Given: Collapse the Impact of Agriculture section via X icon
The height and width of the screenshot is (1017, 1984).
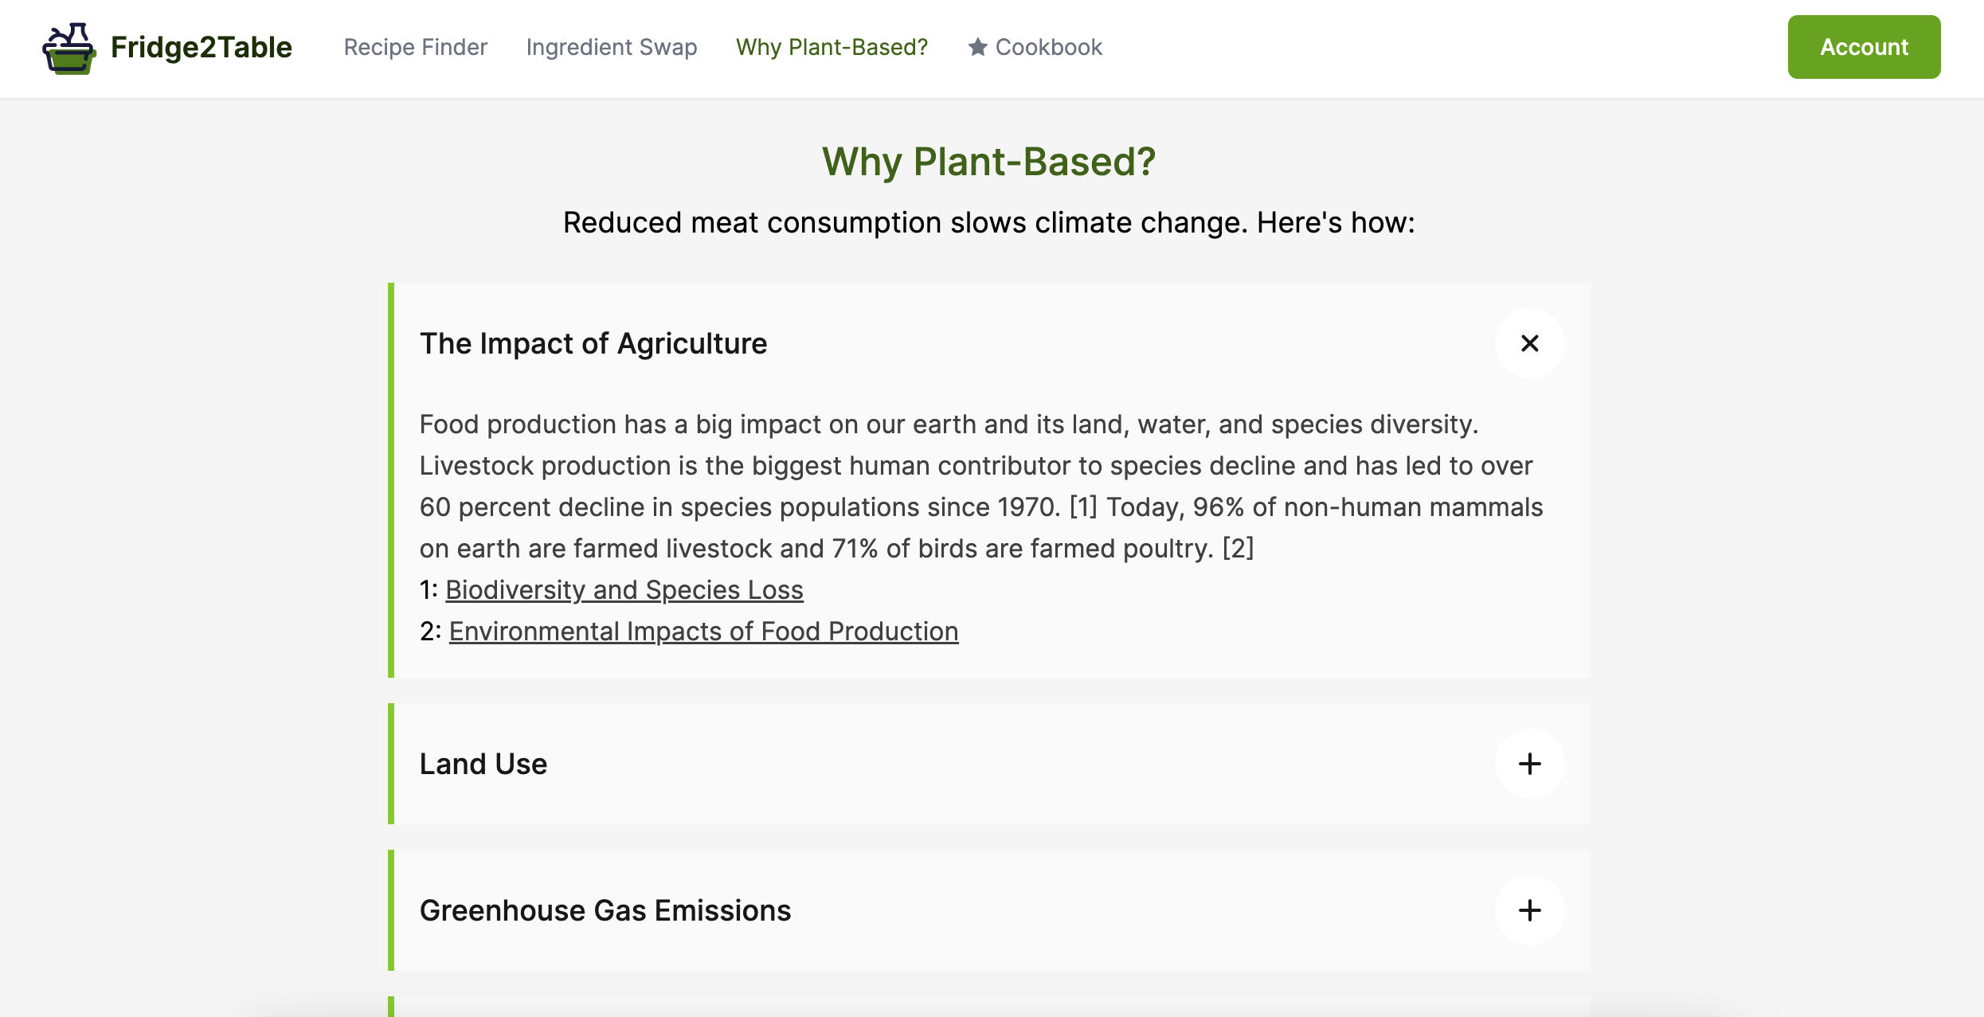Looking at the screenshot, I should coord(1529,343).
